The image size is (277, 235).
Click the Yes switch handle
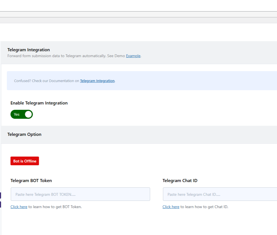tap(28, 114)
